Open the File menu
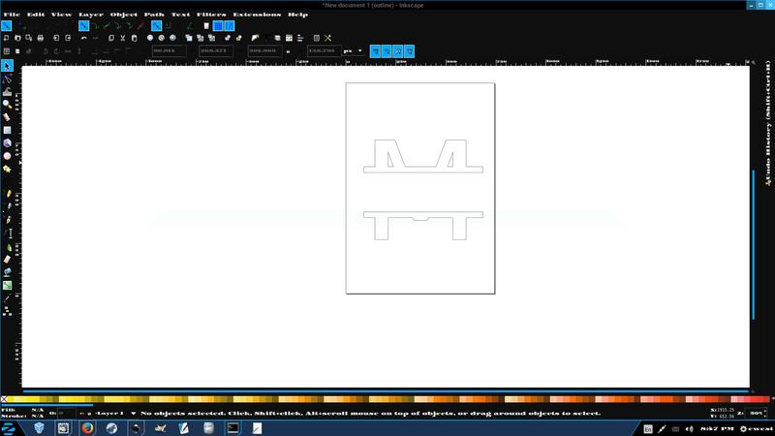Screen dimensions: 775x436 12,15
